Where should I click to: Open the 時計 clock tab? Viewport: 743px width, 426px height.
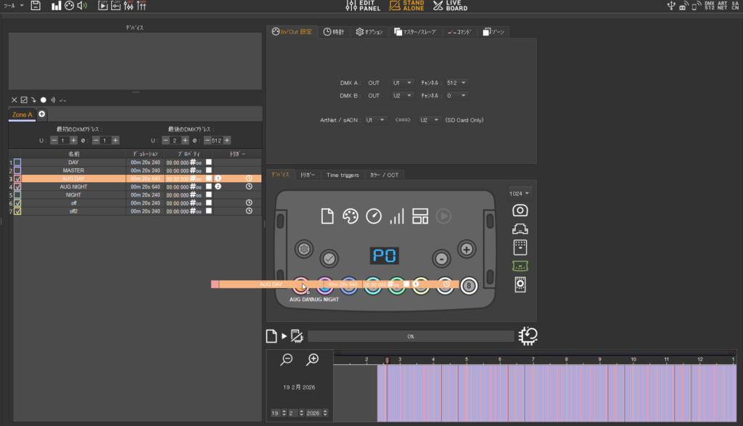(334, 32)
